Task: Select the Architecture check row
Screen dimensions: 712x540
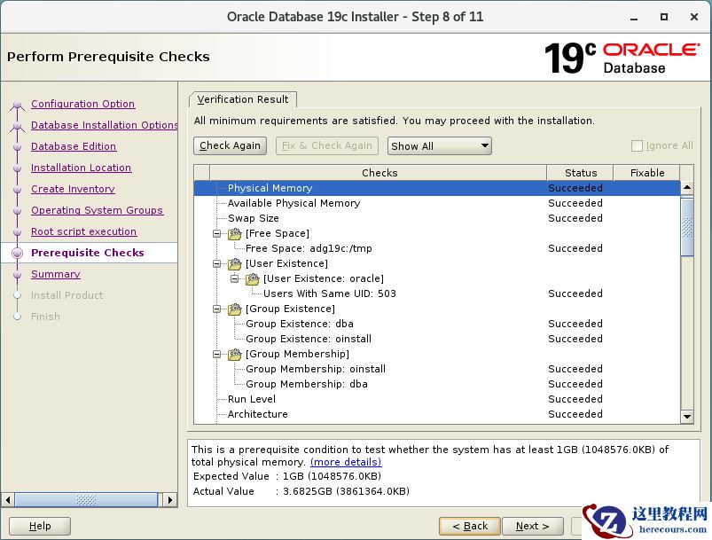Action: point(437,414)
